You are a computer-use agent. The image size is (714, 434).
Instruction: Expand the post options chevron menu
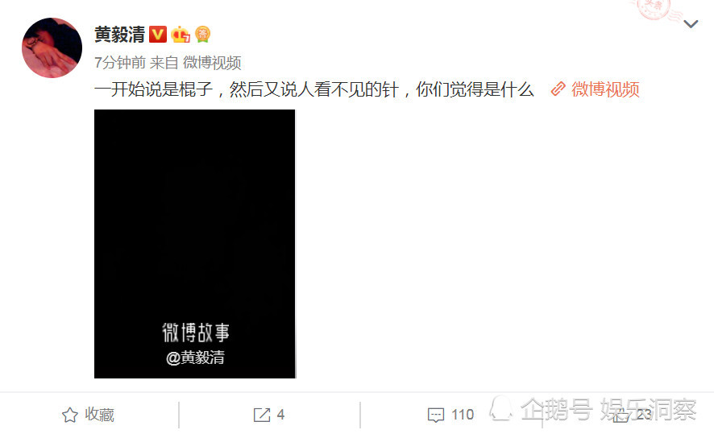691,24
